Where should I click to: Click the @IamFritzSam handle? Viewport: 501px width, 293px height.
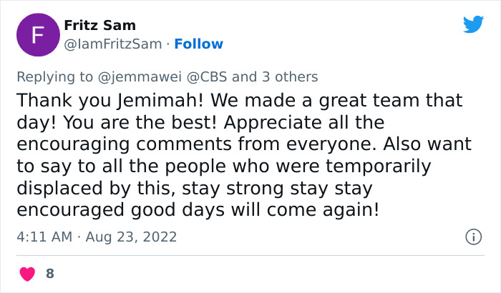coord(112,44)
